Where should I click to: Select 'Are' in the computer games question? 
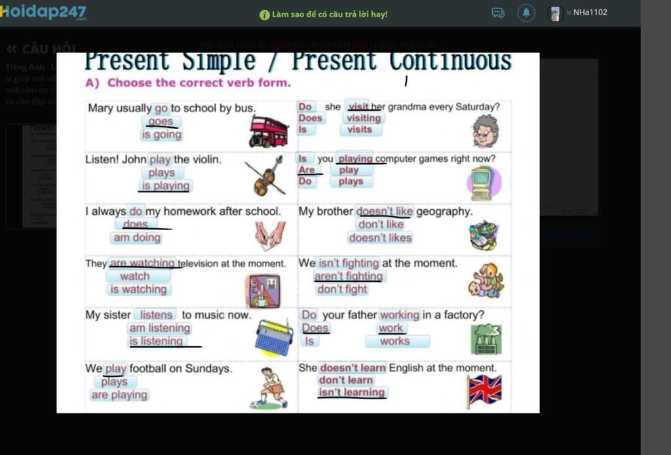tap(307, 170)
